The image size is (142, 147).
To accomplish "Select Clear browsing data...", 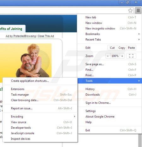I will coord(40,100).
